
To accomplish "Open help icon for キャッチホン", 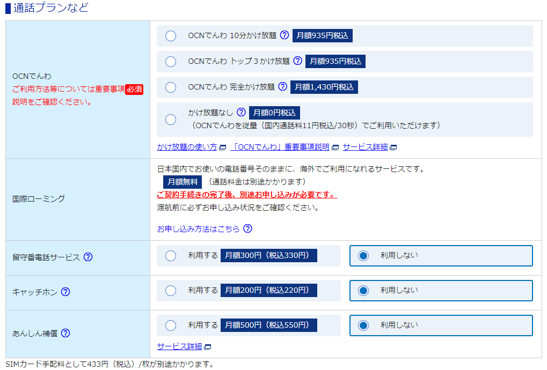I will click(x=65, y=292).
